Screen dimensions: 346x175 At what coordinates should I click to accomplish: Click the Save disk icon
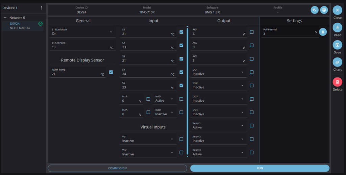(337, 45)
